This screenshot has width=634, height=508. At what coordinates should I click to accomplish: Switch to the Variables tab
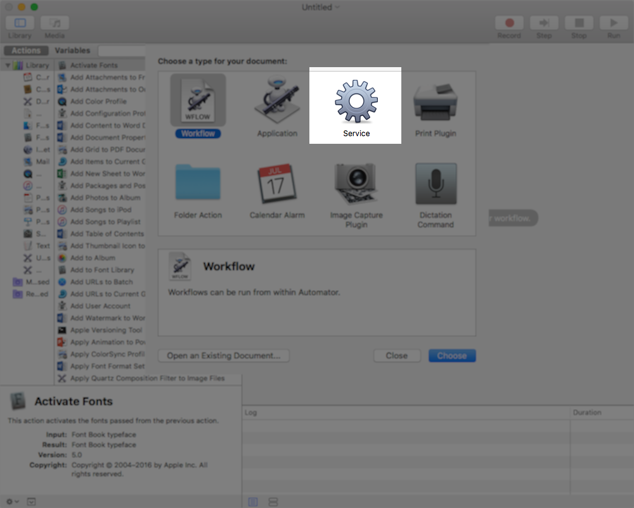[x=73, y=50]
